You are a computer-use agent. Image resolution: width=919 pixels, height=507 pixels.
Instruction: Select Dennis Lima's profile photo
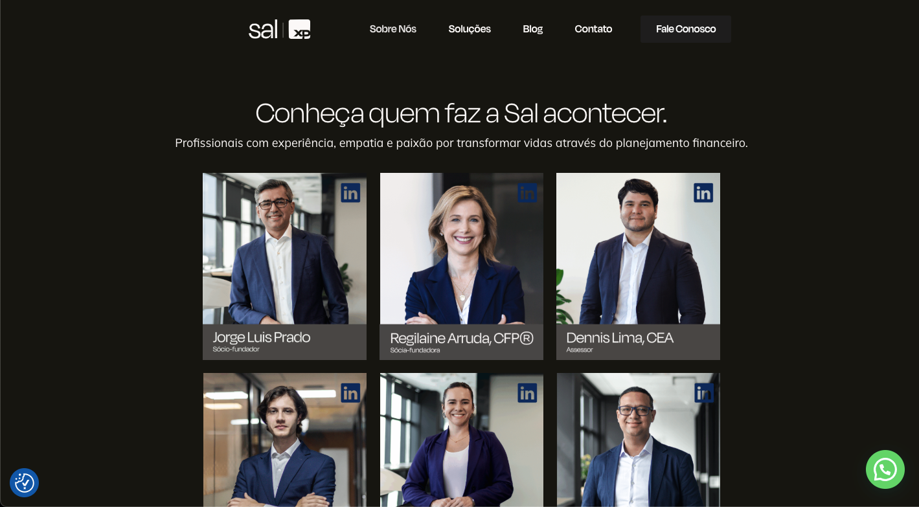click(638, 249)
